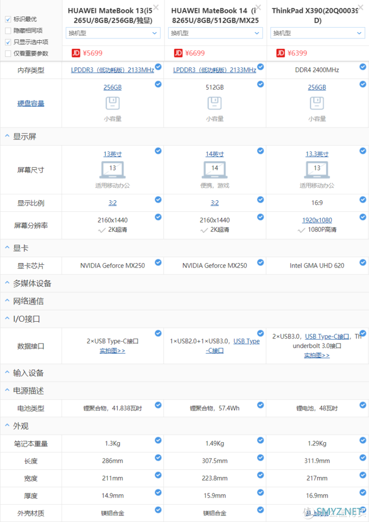Click disk icon under MateBook 13 256GB

(112, 103)
